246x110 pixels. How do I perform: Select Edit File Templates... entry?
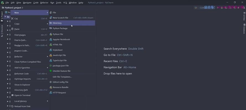(x=72, y=77)
